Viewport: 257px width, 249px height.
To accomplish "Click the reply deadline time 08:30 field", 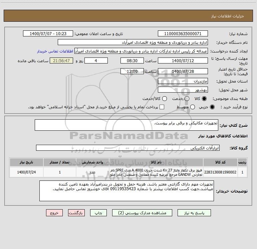I will point(132,60).
